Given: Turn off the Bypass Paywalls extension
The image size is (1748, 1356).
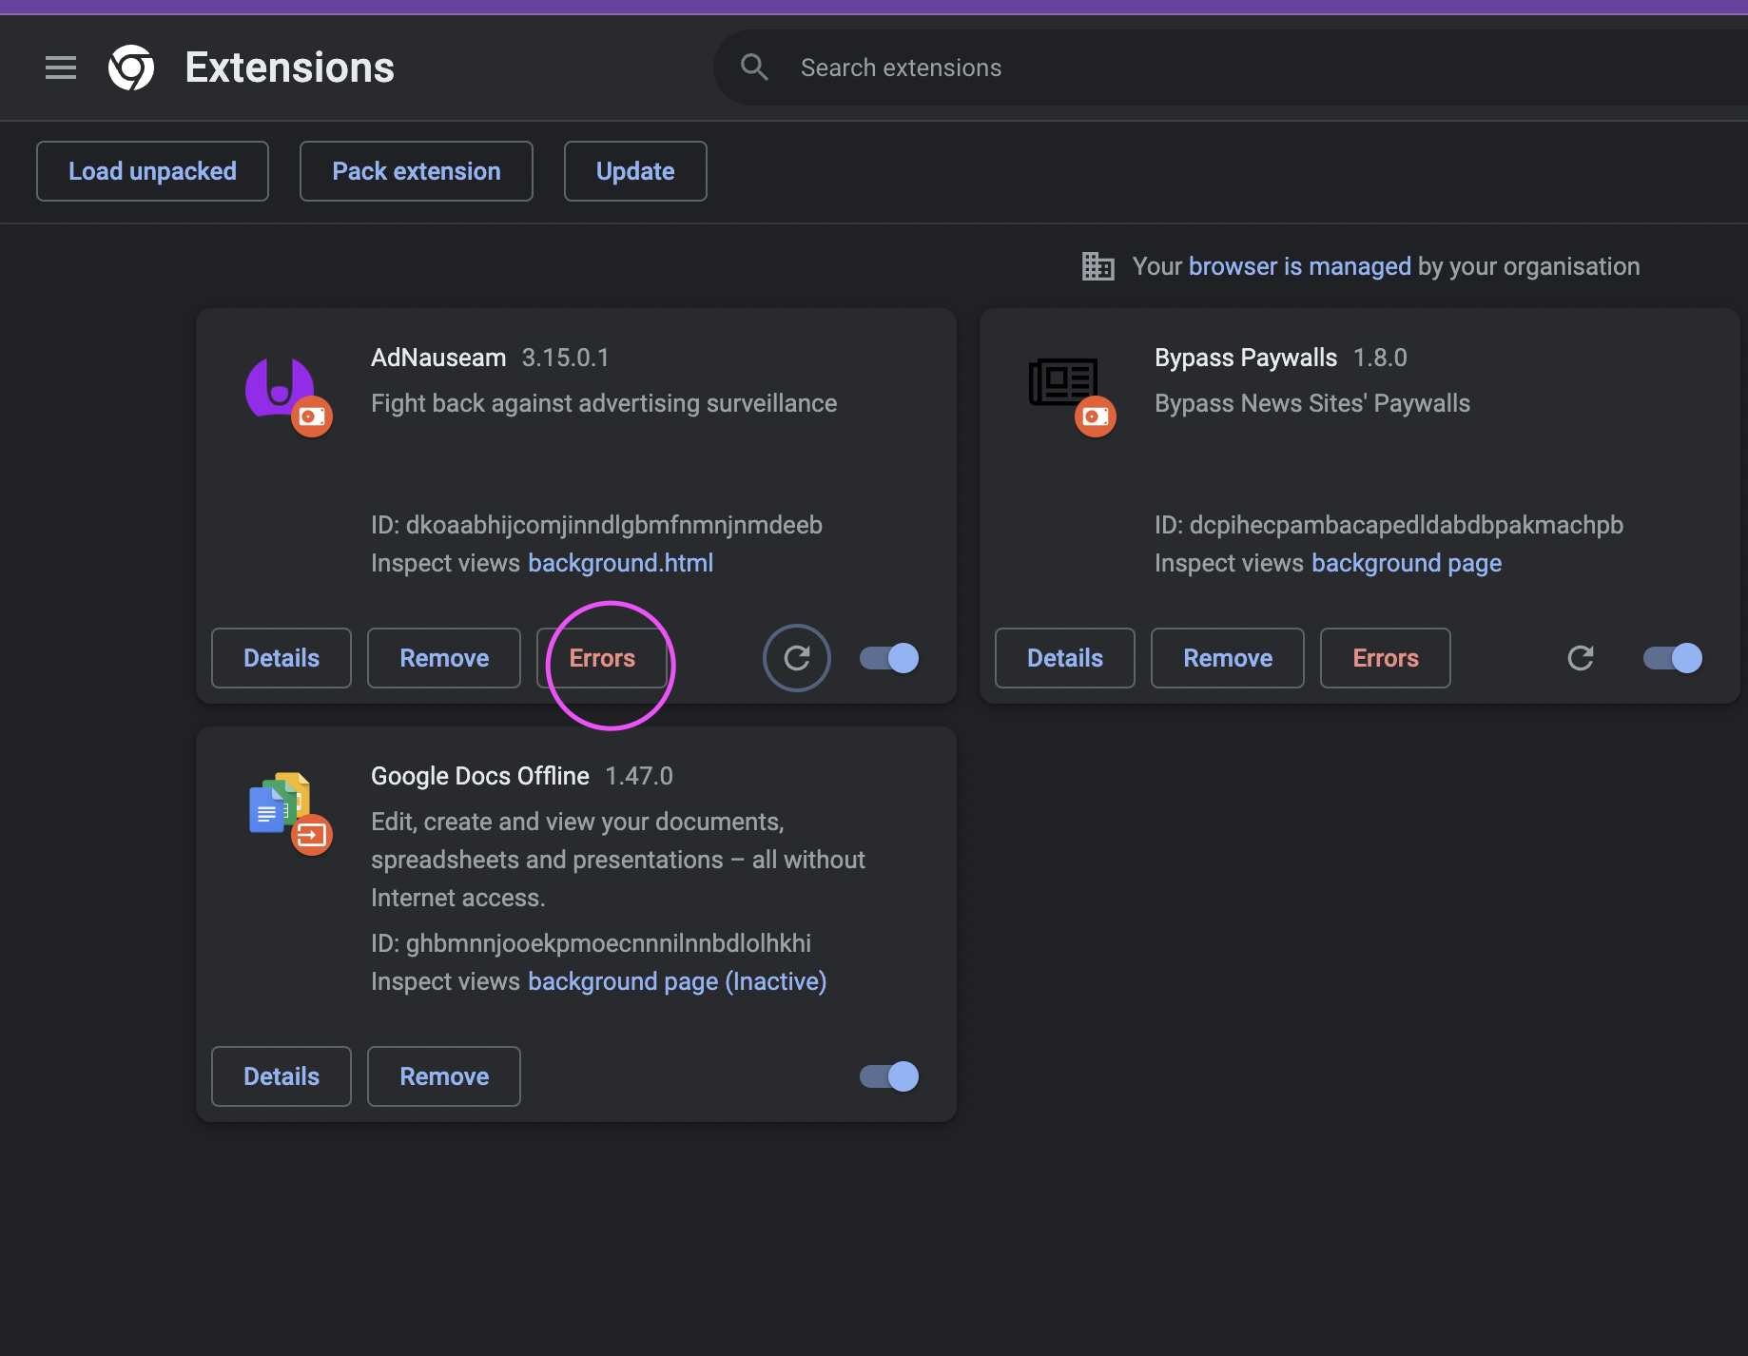Looking at the screenshot, I should pyautogui.click(x=1671, y=657).
